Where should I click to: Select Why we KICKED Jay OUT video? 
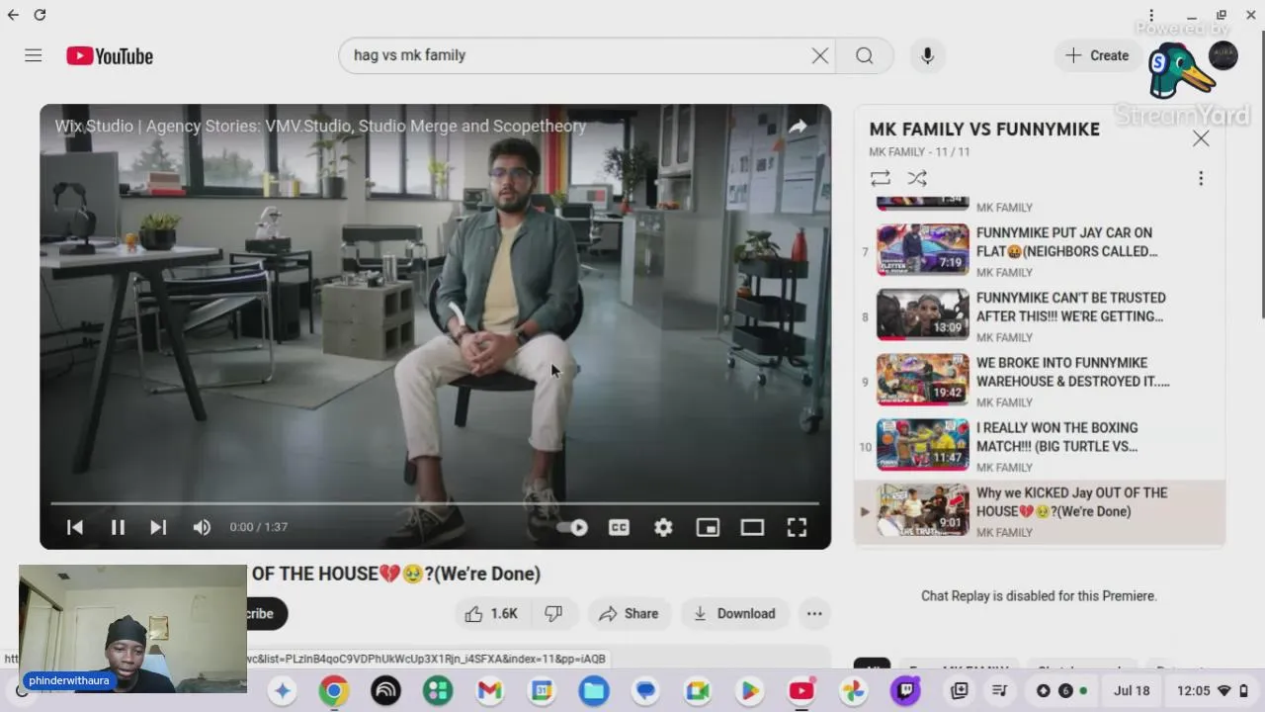click(x=1040, y=512)
